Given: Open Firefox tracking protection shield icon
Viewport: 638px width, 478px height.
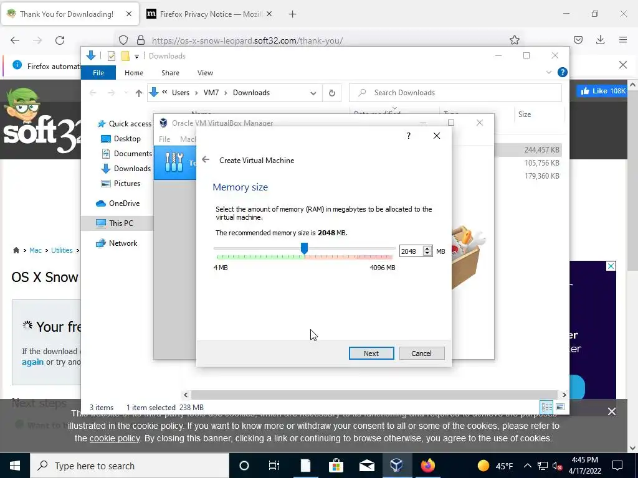Looking at the screenshot, I should [x=123, y=40].
